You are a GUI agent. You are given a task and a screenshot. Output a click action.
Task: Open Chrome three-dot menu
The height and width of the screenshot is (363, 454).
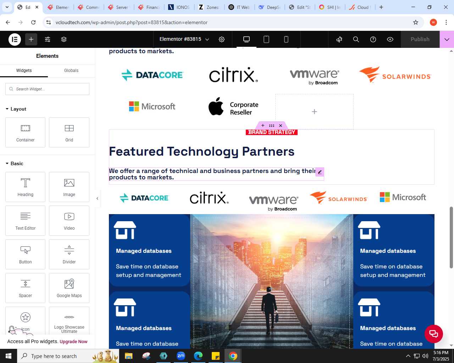click(x=446, y=22)
